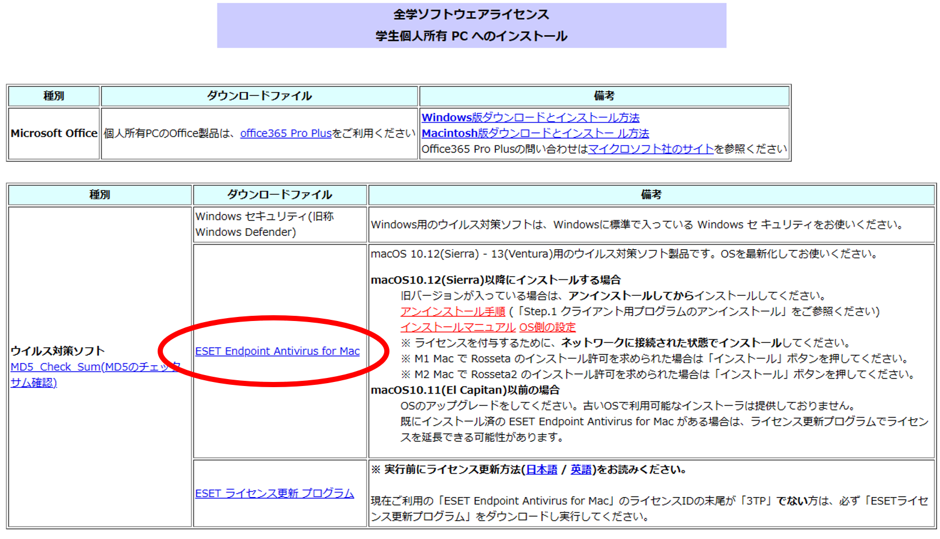Screen dimensions: 940x539
Task: Click 種別 header in Office table
Action: pyautogui.click(x=54, y=96)
